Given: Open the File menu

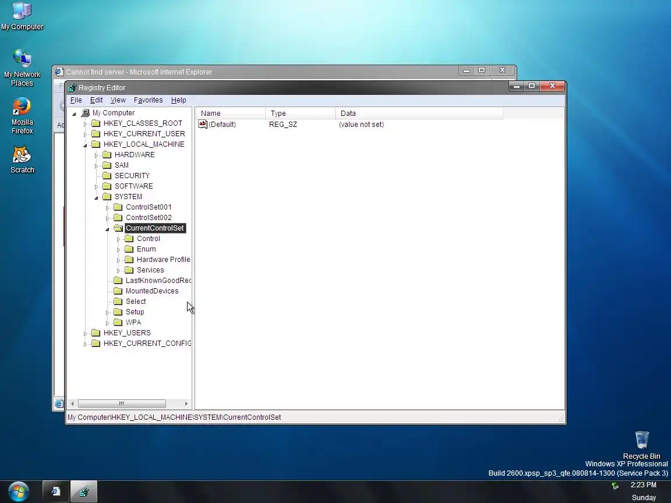Looking at the screenshot, I should [76, 100].
